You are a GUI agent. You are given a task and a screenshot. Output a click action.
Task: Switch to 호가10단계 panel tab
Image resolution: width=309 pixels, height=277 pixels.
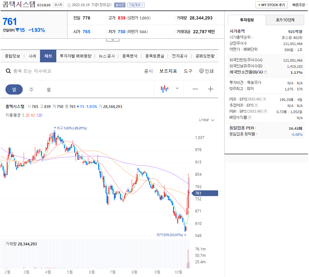[285, 20]
